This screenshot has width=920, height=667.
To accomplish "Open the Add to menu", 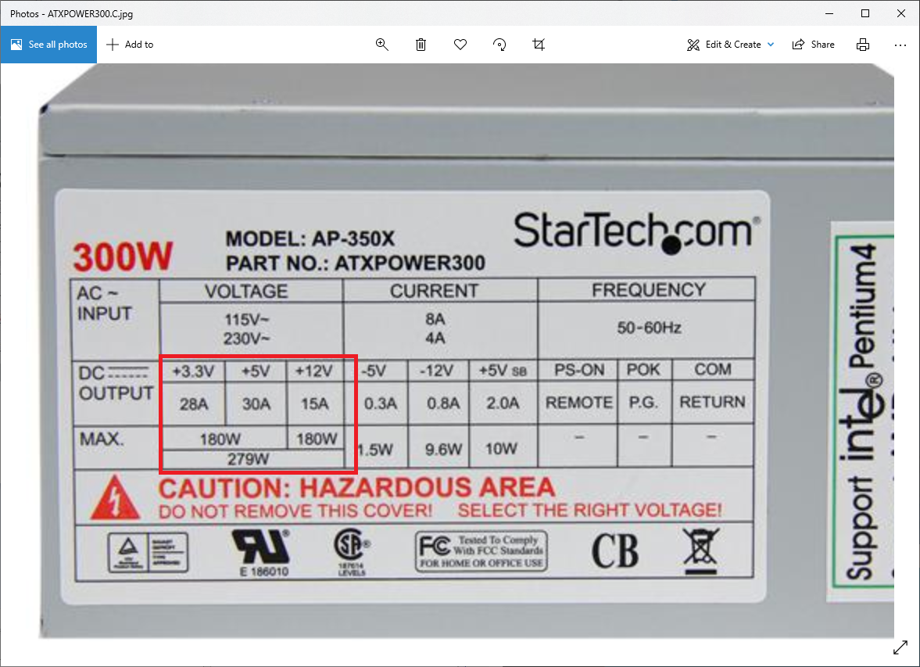I will tap(130, 45).
